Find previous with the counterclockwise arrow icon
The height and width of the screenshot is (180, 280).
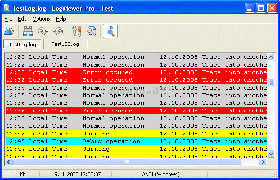(x=58, y=31)
